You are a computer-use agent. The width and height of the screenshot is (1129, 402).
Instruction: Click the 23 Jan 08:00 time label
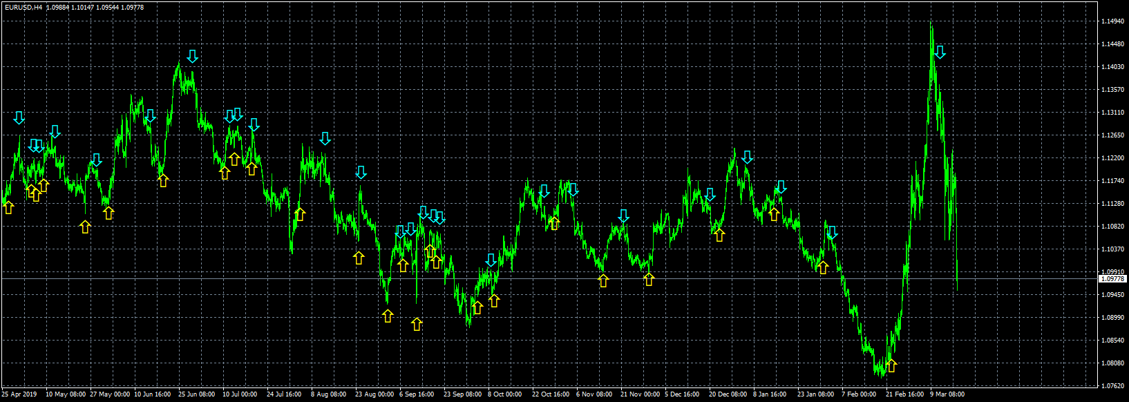(x=816, y=394)
